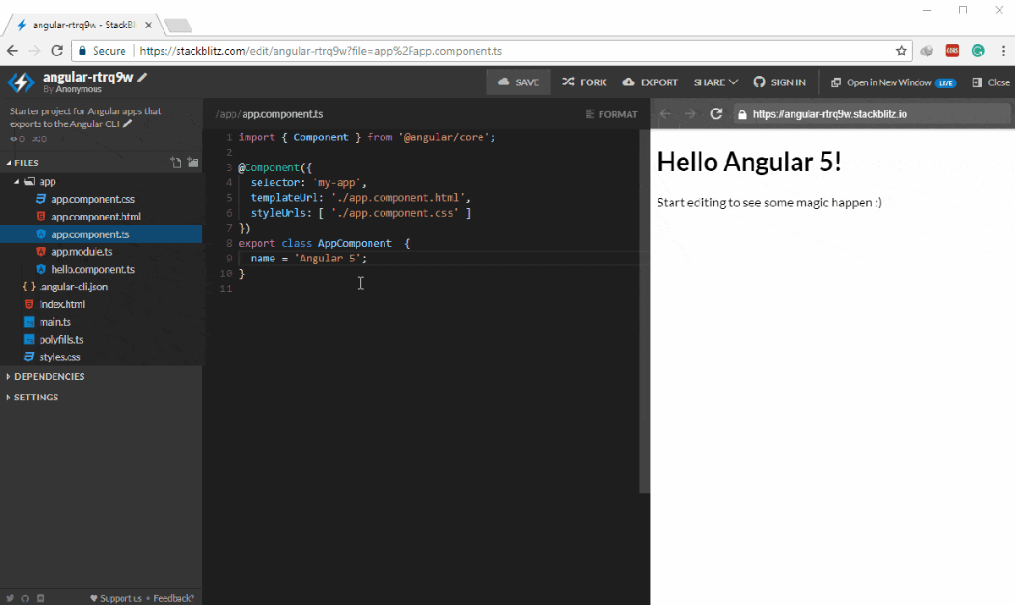Image resolution: width=1015 pixels, height=605 pixels.
Task: Click the grey extension icon next to bookmark star
Action: (x=928, y=51)
